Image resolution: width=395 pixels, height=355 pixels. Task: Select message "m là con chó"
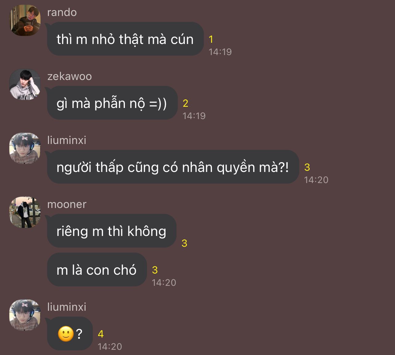[x=97, y=270]
